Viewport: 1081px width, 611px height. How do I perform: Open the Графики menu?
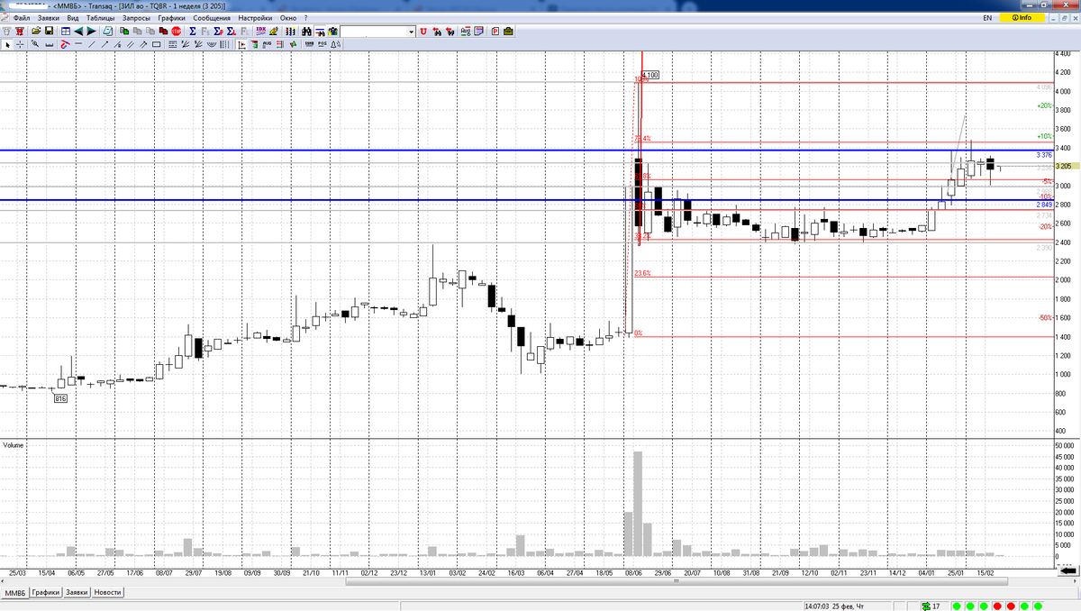[x=171, y=17]
